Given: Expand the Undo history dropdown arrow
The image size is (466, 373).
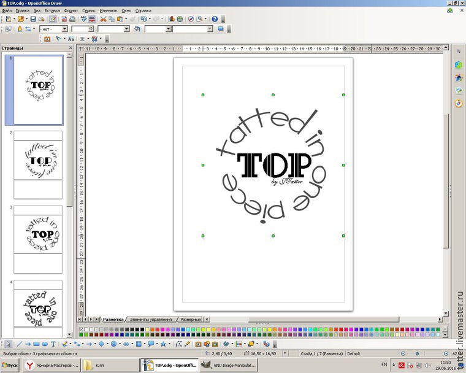Looking at the screenshot, I should click(150, 19).
